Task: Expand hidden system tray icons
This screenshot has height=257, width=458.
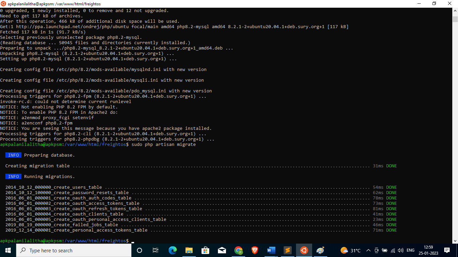Action: pyautogui.click(x=368, y=250)
